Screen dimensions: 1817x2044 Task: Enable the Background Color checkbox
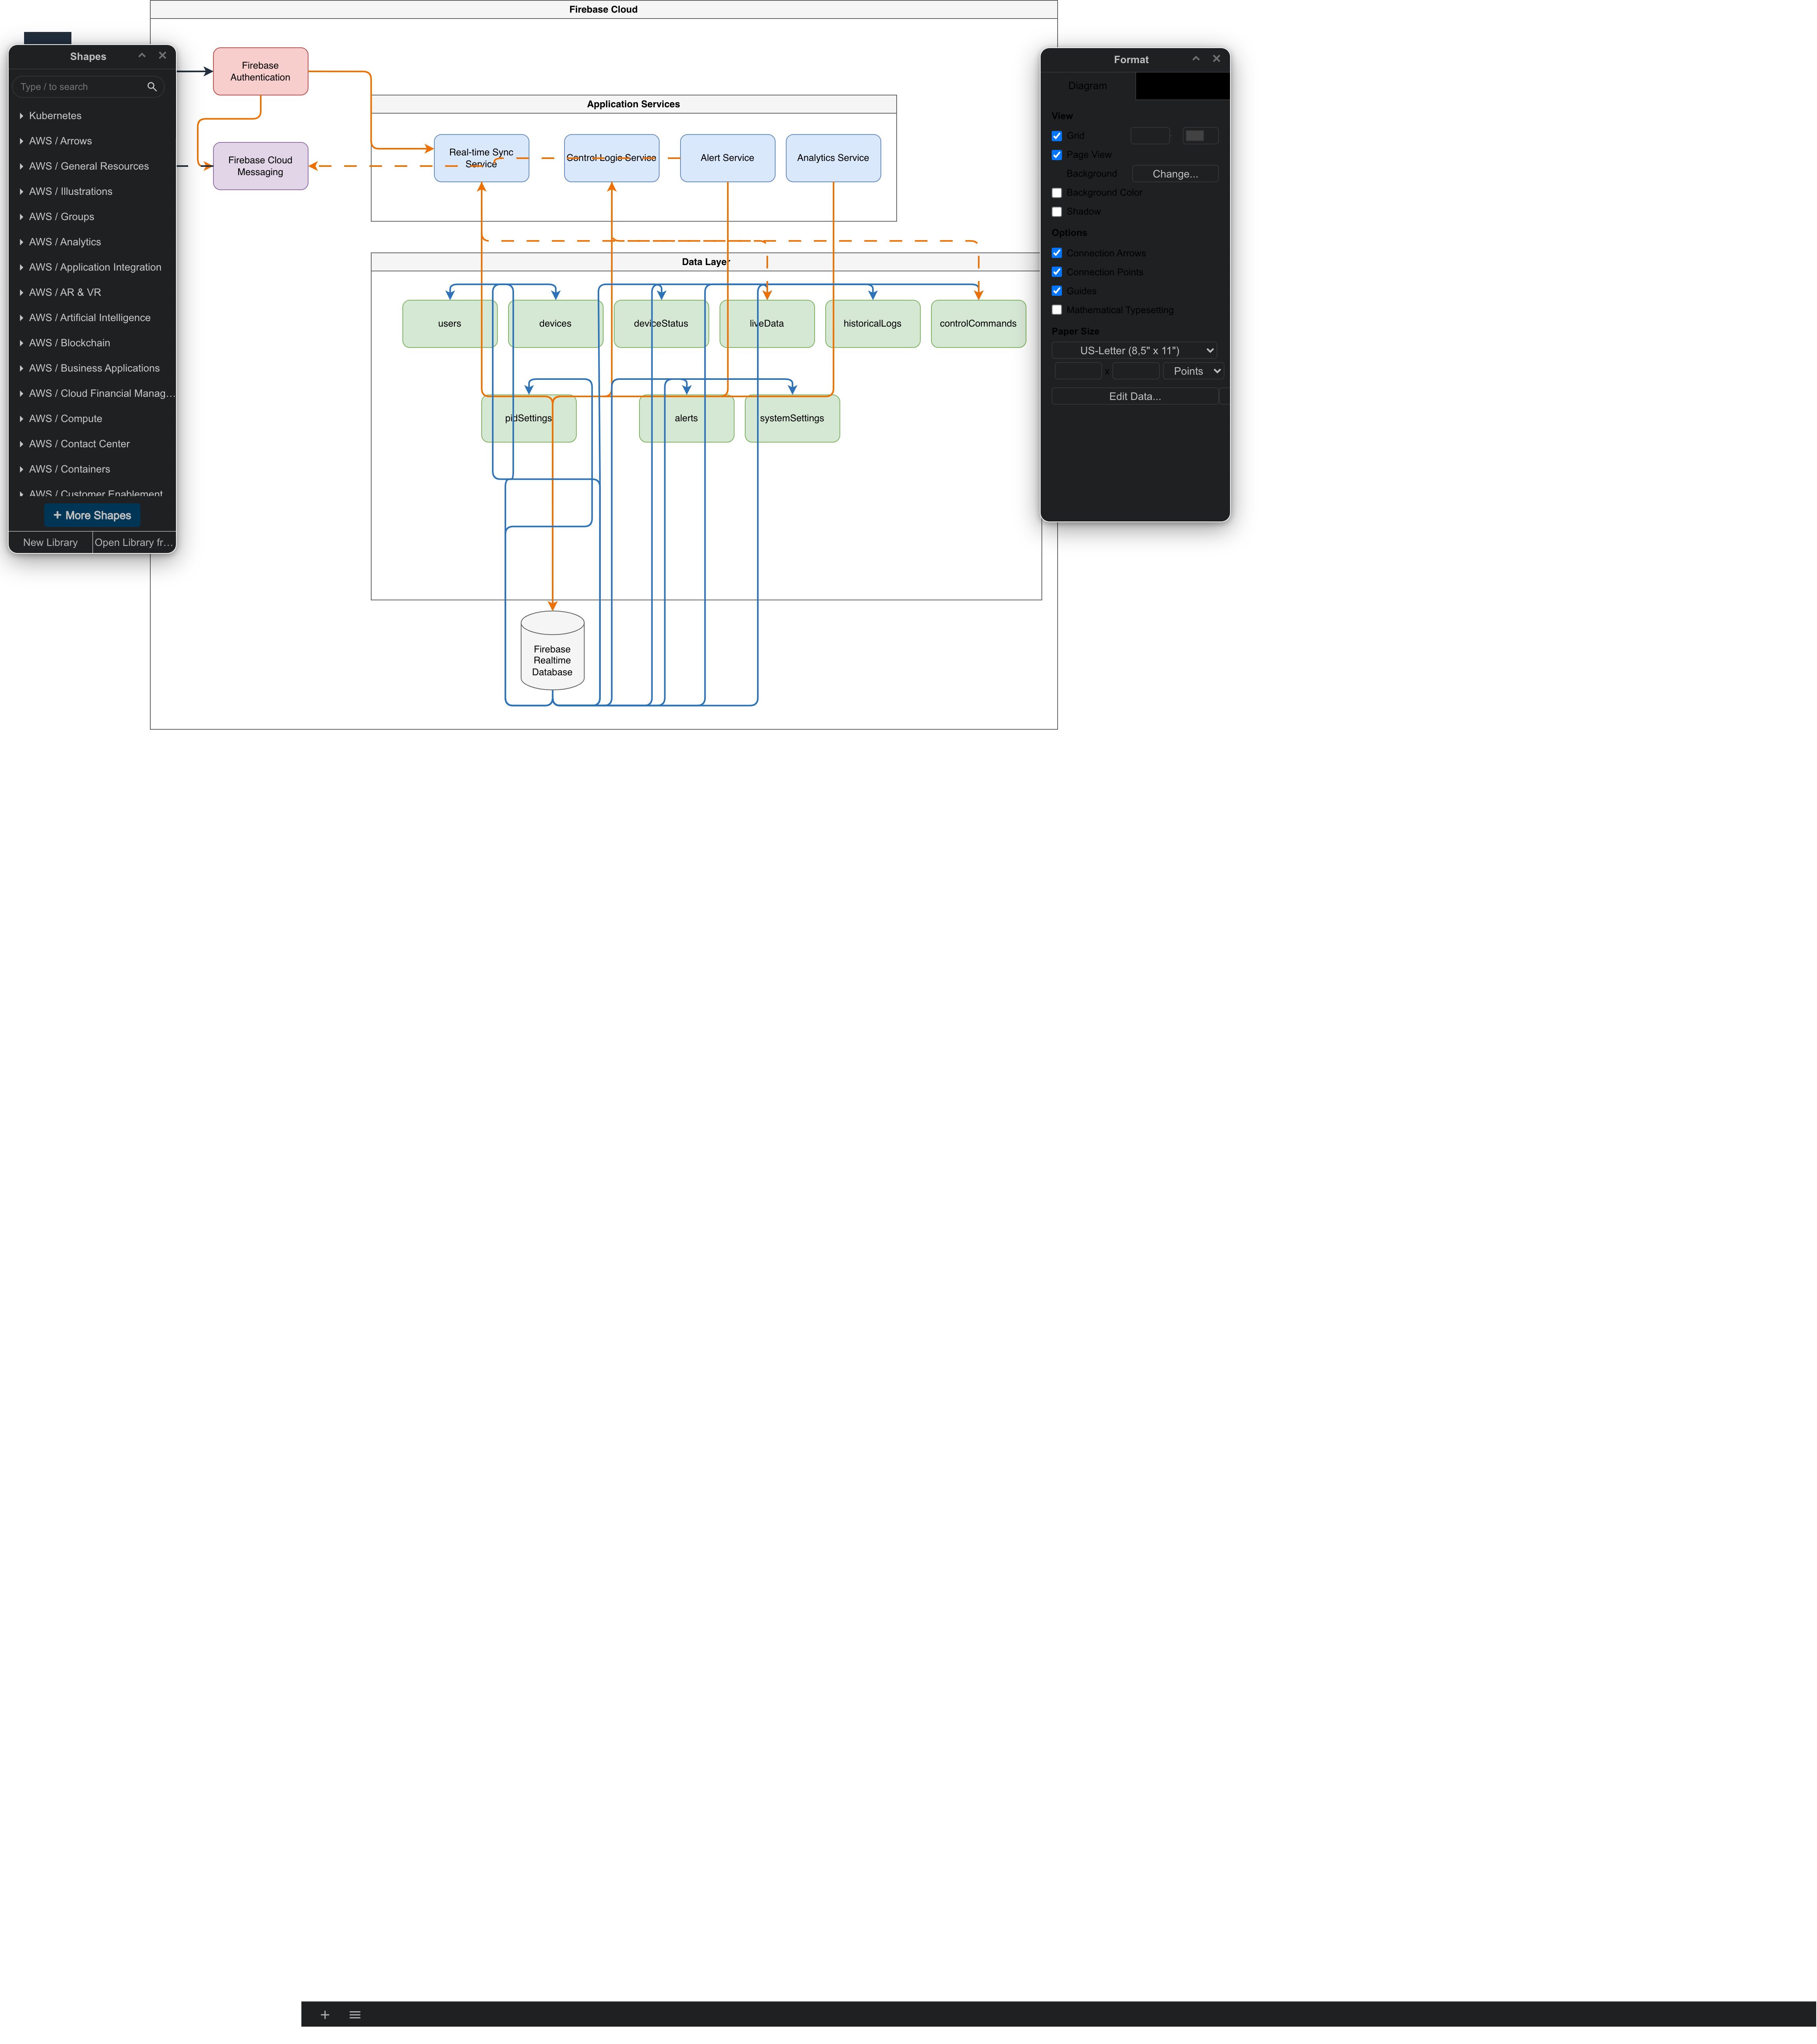pos(1057,193)
